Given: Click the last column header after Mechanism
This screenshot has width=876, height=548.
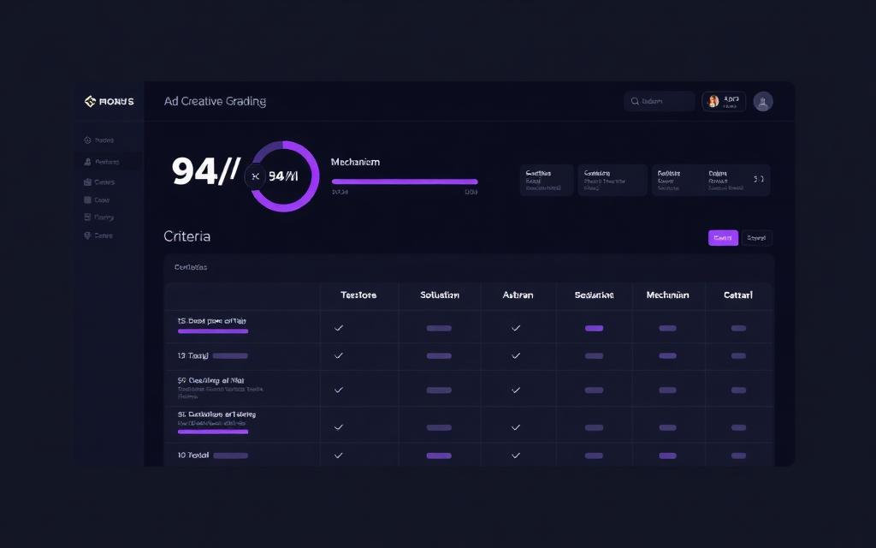Looking at the screenshot, I should (x=738, y=295).
